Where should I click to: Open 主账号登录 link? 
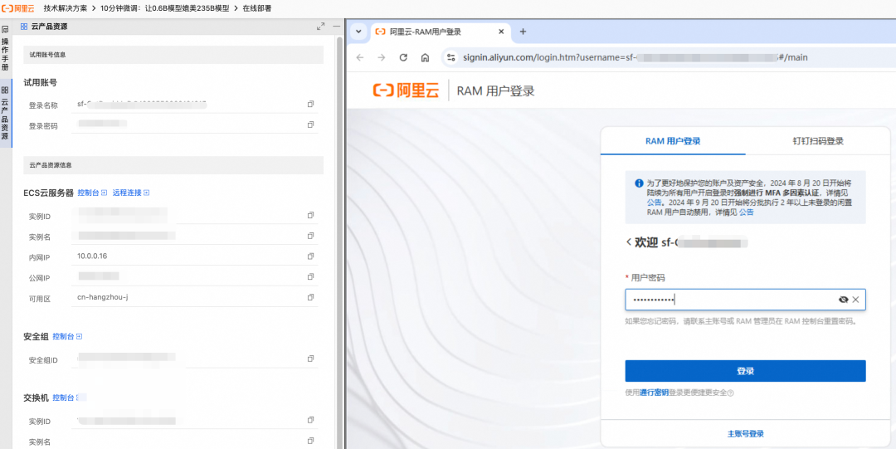click(745, 433)
